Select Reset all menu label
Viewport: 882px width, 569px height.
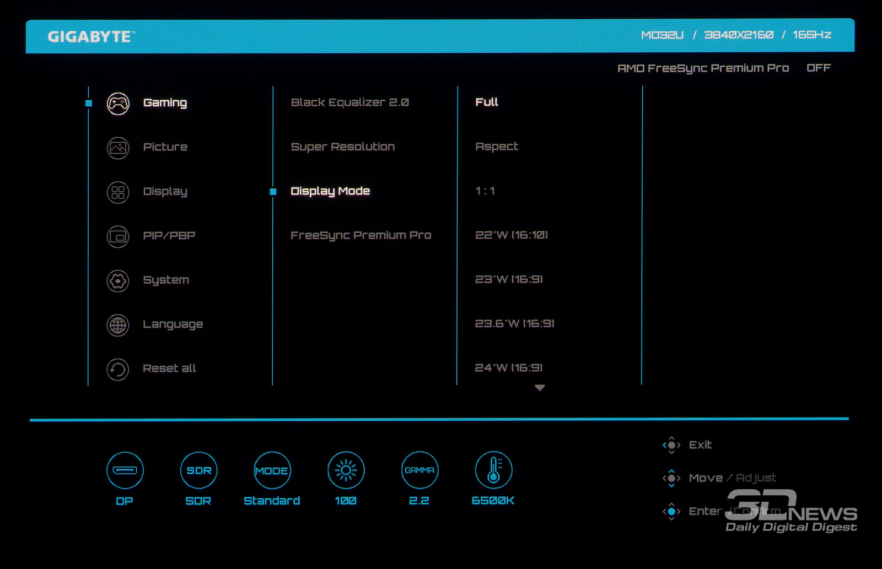tap(169, 369)
